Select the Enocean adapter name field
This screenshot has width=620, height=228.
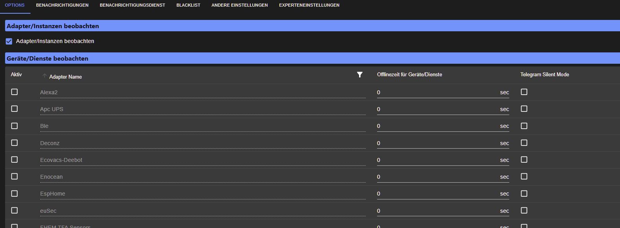click(x=203, y=177)
